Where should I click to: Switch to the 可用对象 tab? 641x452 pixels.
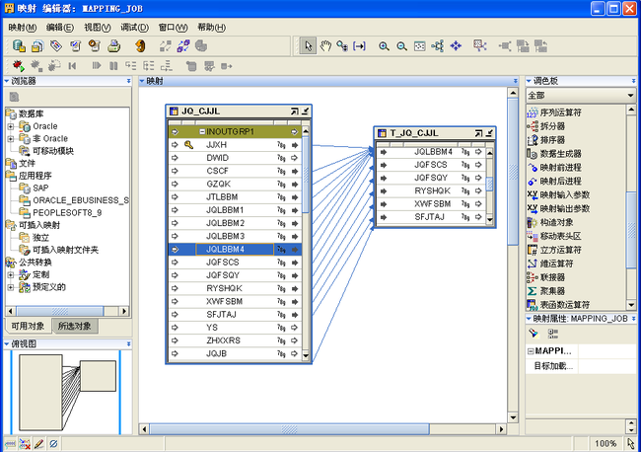click(x=28, y=326)
